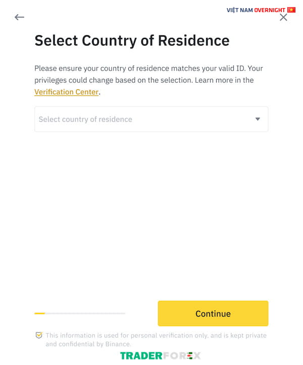Open the Select country of residence field

151,119
